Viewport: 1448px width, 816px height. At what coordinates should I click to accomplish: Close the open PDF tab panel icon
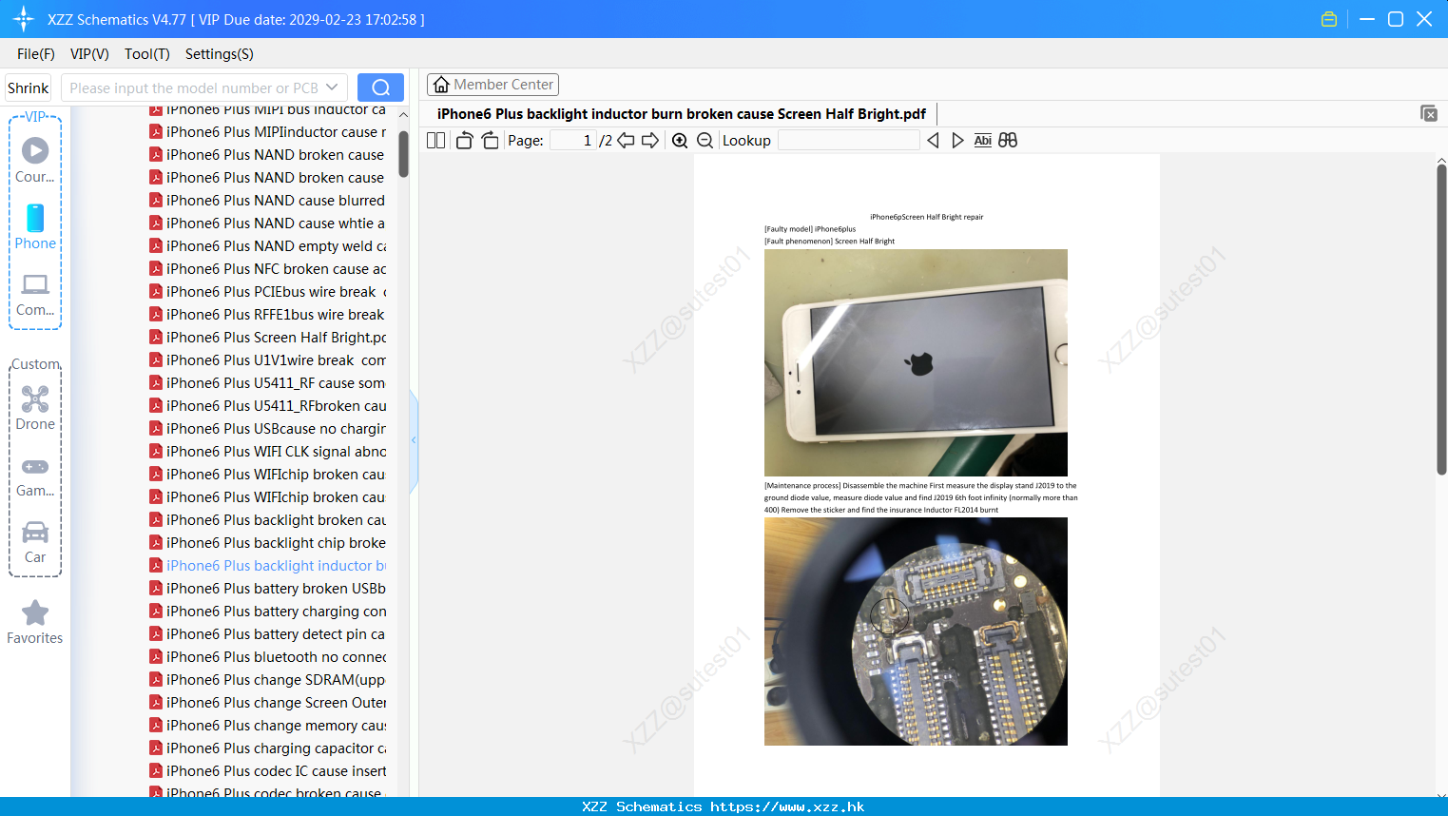[x=1429, y=113]
